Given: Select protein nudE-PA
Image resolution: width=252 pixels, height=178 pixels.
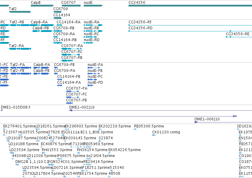Looking at the screenshot, I should [95, 65].
